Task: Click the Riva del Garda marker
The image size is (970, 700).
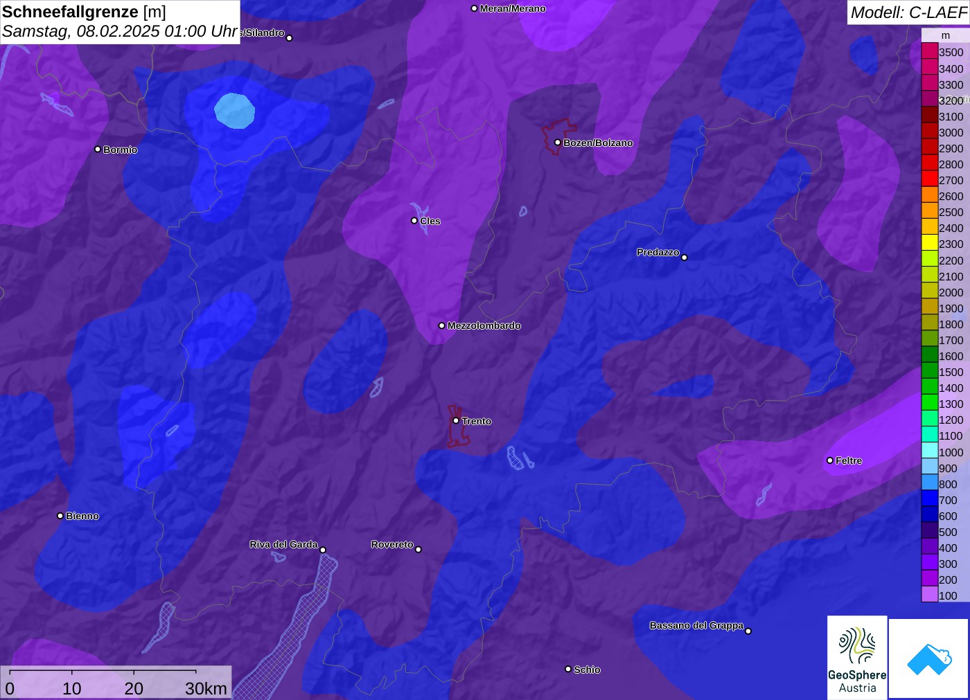Action: tap(323, 550)
